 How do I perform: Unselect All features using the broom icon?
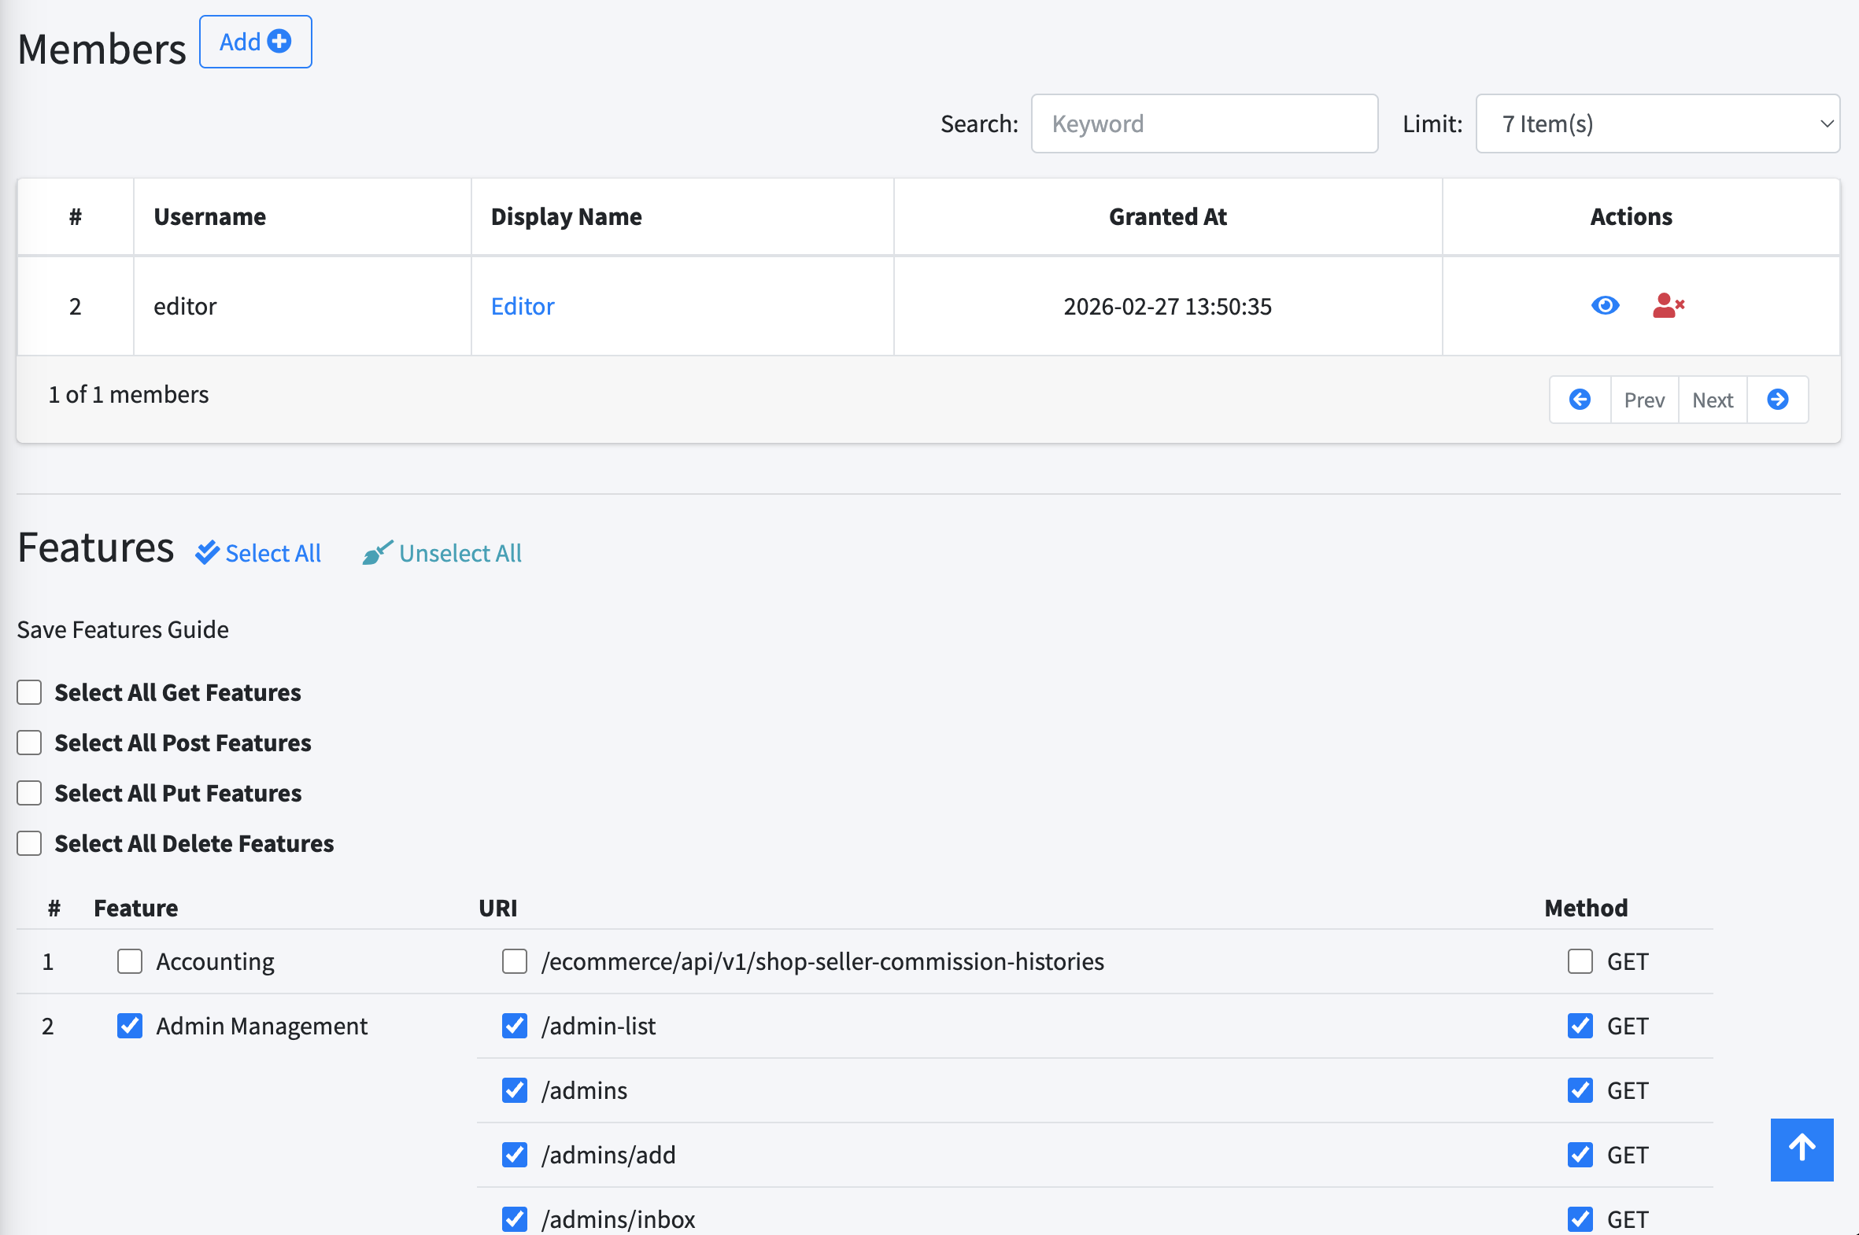pyautogui.click(x=442, y=552)
